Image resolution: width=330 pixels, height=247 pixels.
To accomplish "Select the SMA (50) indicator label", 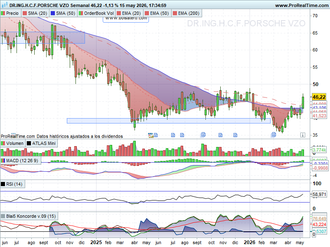I will click(x=63, y=13).
